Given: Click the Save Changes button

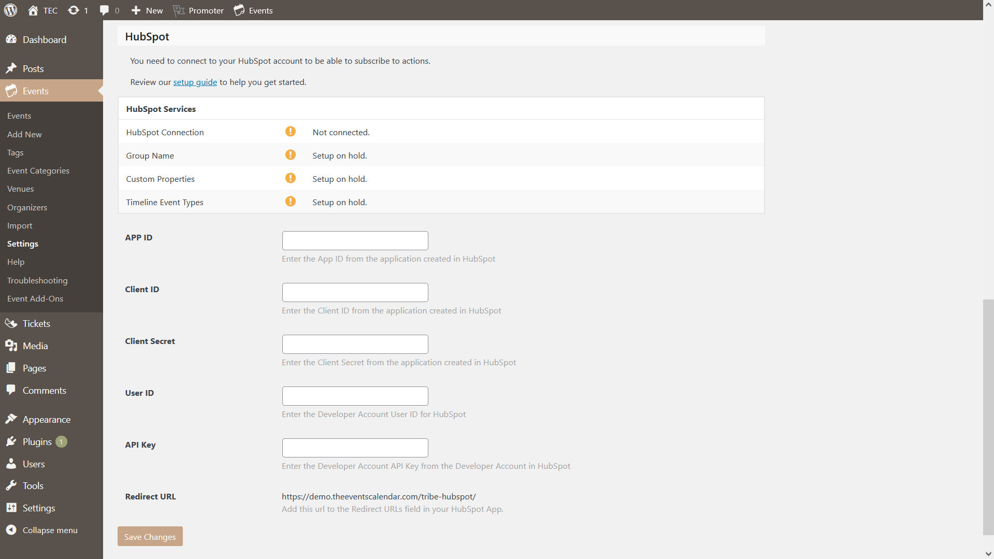Looking at the screenshot, I should click(150, 536).
